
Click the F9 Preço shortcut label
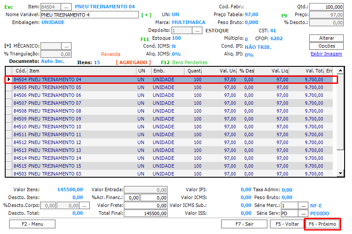[284, 16]
